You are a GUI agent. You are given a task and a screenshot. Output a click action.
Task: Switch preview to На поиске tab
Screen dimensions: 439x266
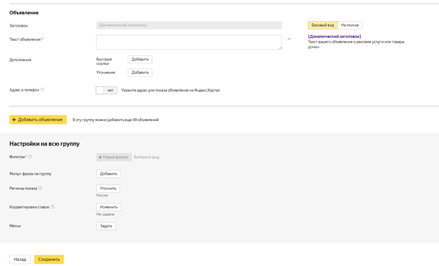coord(350,25)
